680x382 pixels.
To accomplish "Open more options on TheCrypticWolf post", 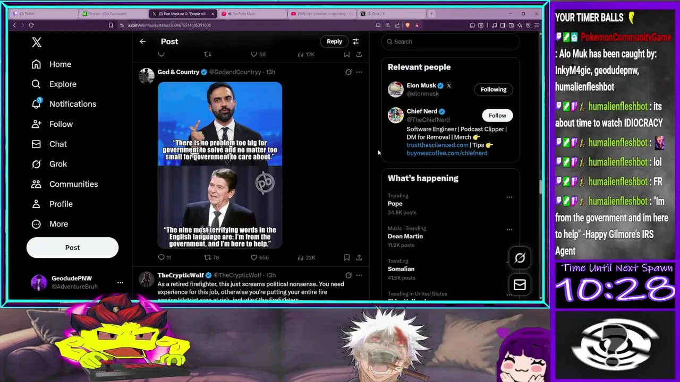I will [x=359, y=275].
